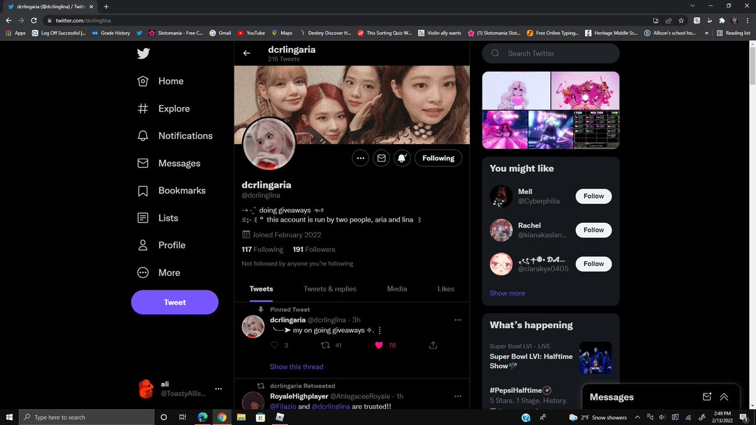Go to Home in the sidebar
The width and height of the screenshot is (756, 425).
(161, 81)
